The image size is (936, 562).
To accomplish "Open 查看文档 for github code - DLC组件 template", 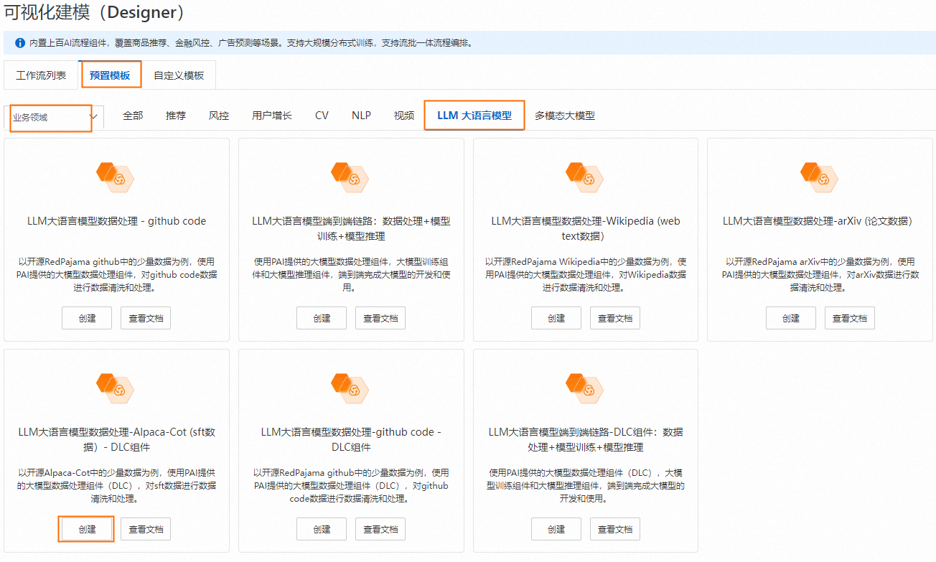I will tap(380, 529).
